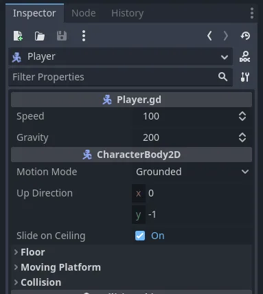Switch to the Node tab
Screen dimensions: 263x294
point(84,13)
